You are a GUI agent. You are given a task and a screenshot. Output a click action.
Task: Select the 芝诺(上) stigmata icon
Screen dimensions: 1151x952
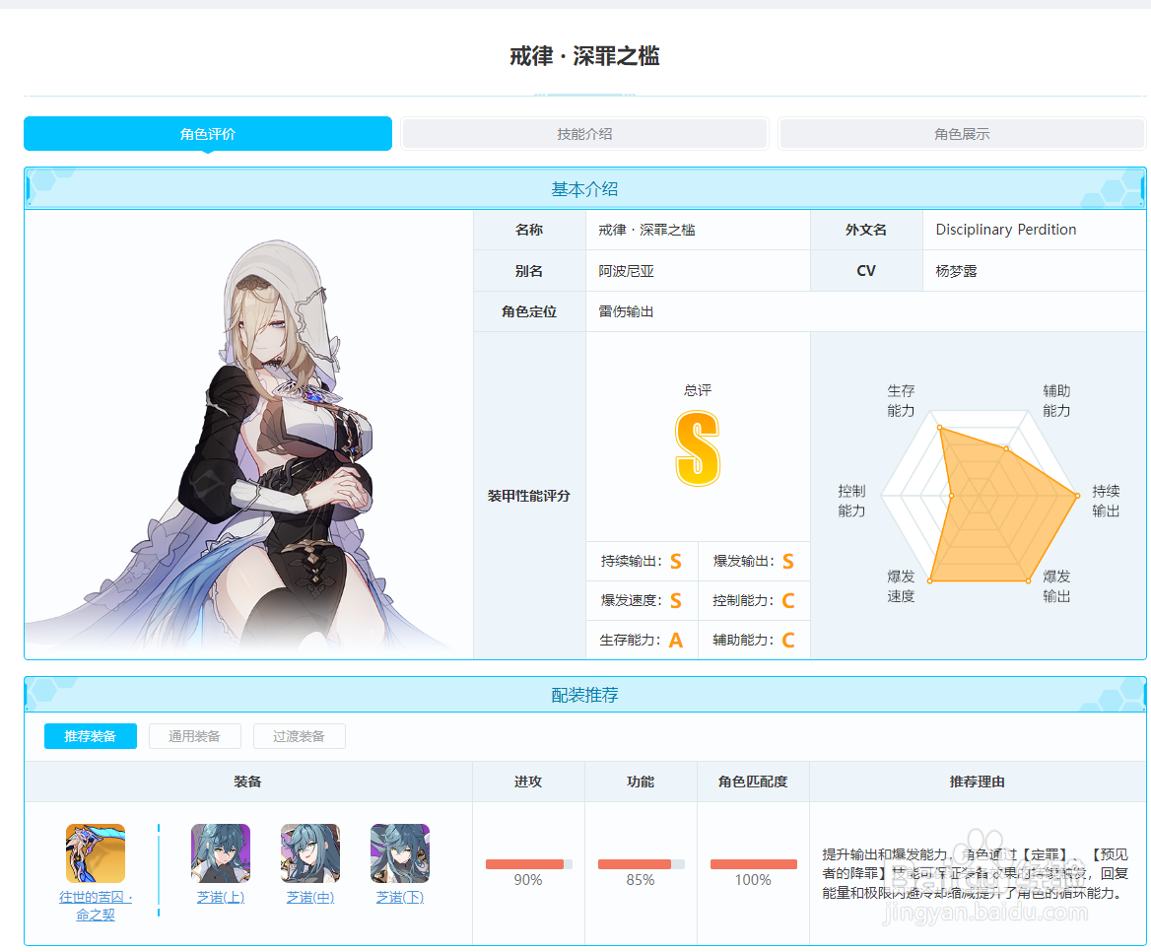point(220,852)
